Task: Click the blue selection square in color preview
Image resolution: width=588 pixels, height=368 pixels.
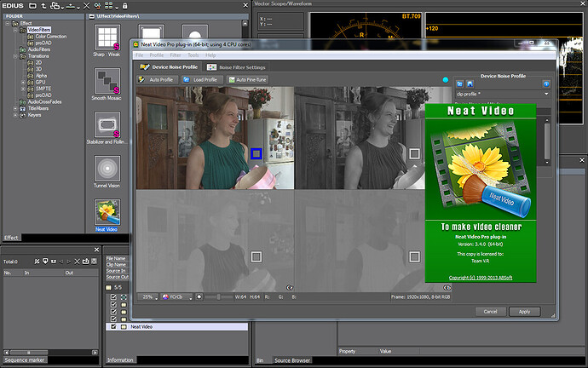Action: (257, 153)
